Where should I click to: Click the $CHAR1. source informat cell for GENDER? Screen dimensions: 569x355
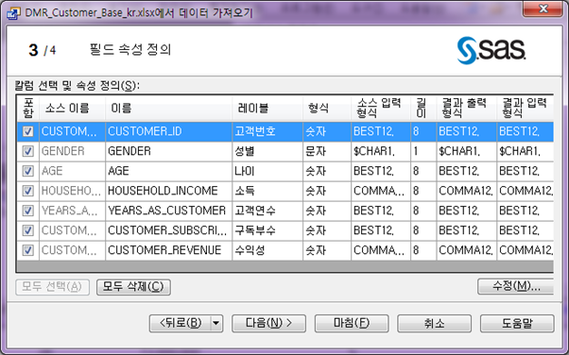[381, 151]
